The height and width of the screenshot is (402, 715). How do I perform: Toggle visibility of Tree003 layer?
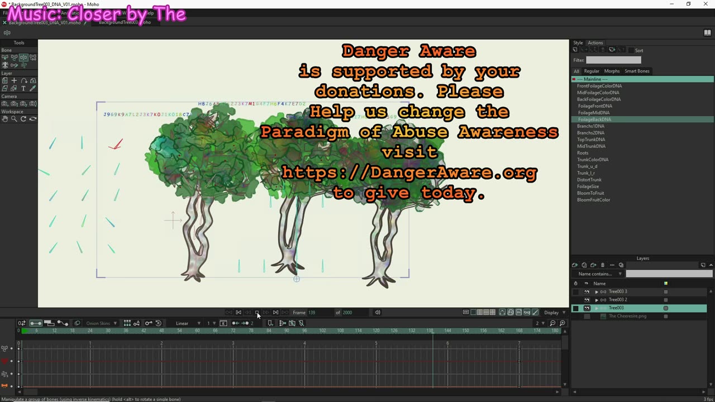587,308
